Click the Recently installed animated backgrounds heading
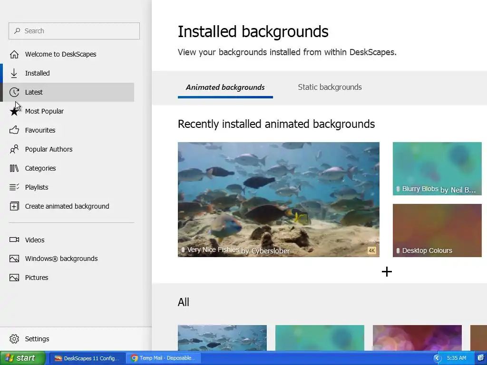 (x=276, y=124)
